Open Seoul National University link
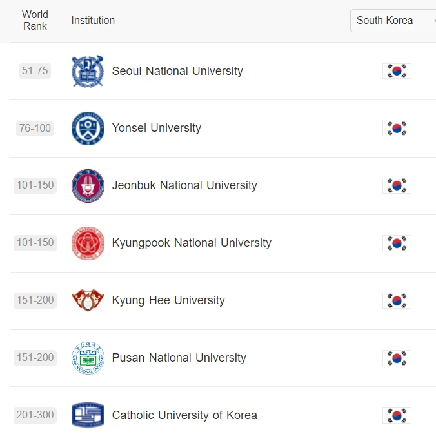Viewport: 436px width, 443px height. 177,71
